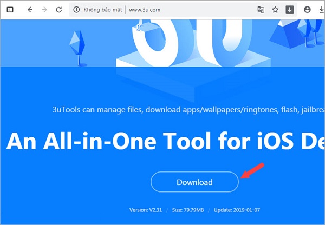The image size is (325, 225).
Task: Reload the 3u.com page
Action: (58, 10)
